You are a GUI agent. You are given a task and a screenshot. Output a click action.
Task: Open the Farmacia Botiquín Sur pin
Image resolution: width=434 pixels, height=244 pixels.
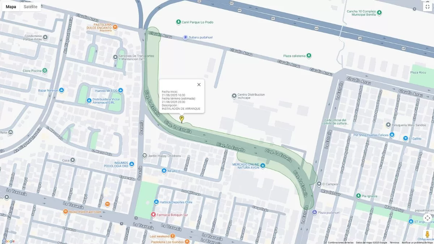pos(153,215)
